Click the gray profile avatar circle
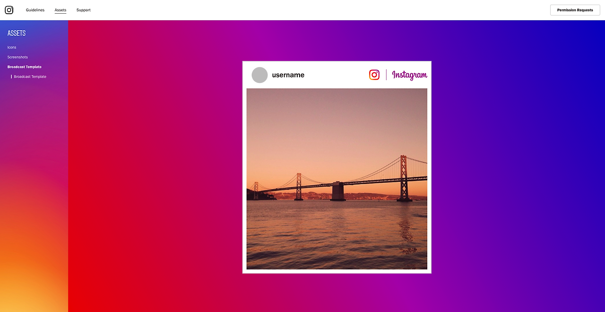Image resolution: width=605 pixels, height=312 pixels. pyautogui.click(x=259, y=75)
